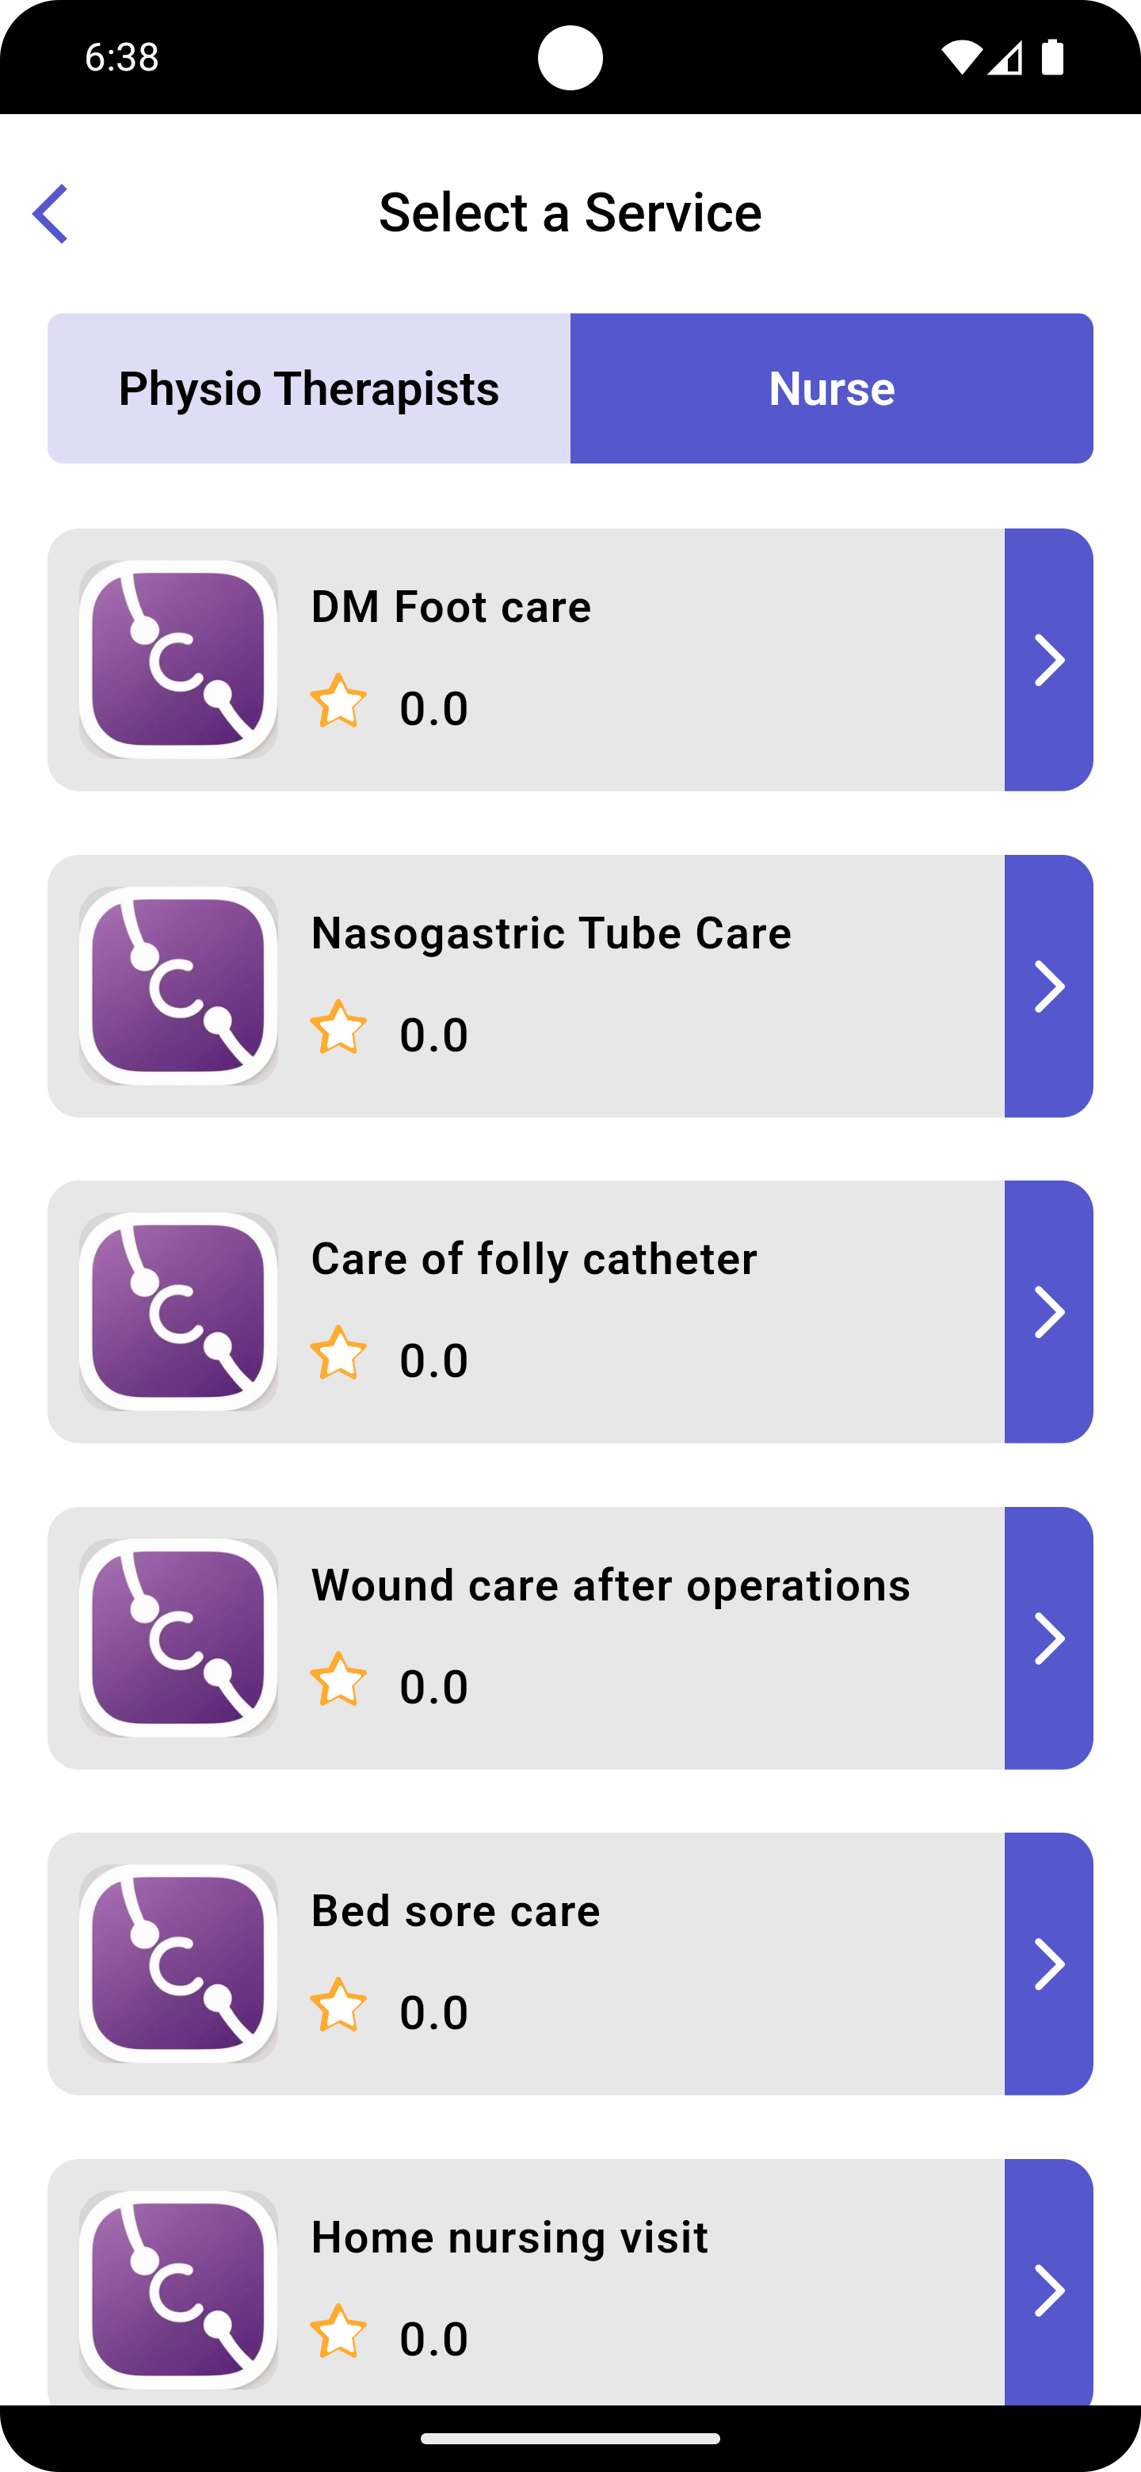Tap the star rating for Bed sore care
This screenshot has width=1141, height=2472.
339,2005
